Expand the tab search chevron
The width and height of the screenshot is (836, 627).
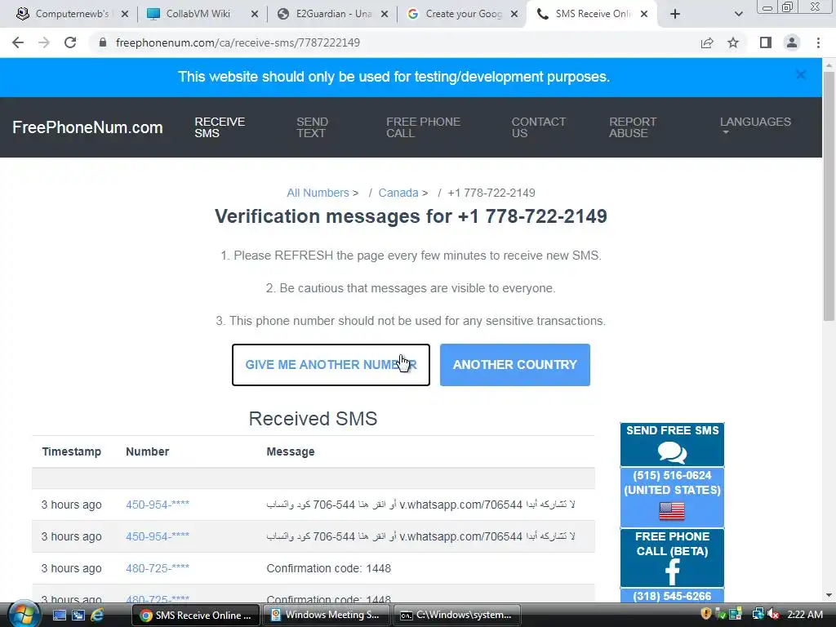tap(738, 14)
